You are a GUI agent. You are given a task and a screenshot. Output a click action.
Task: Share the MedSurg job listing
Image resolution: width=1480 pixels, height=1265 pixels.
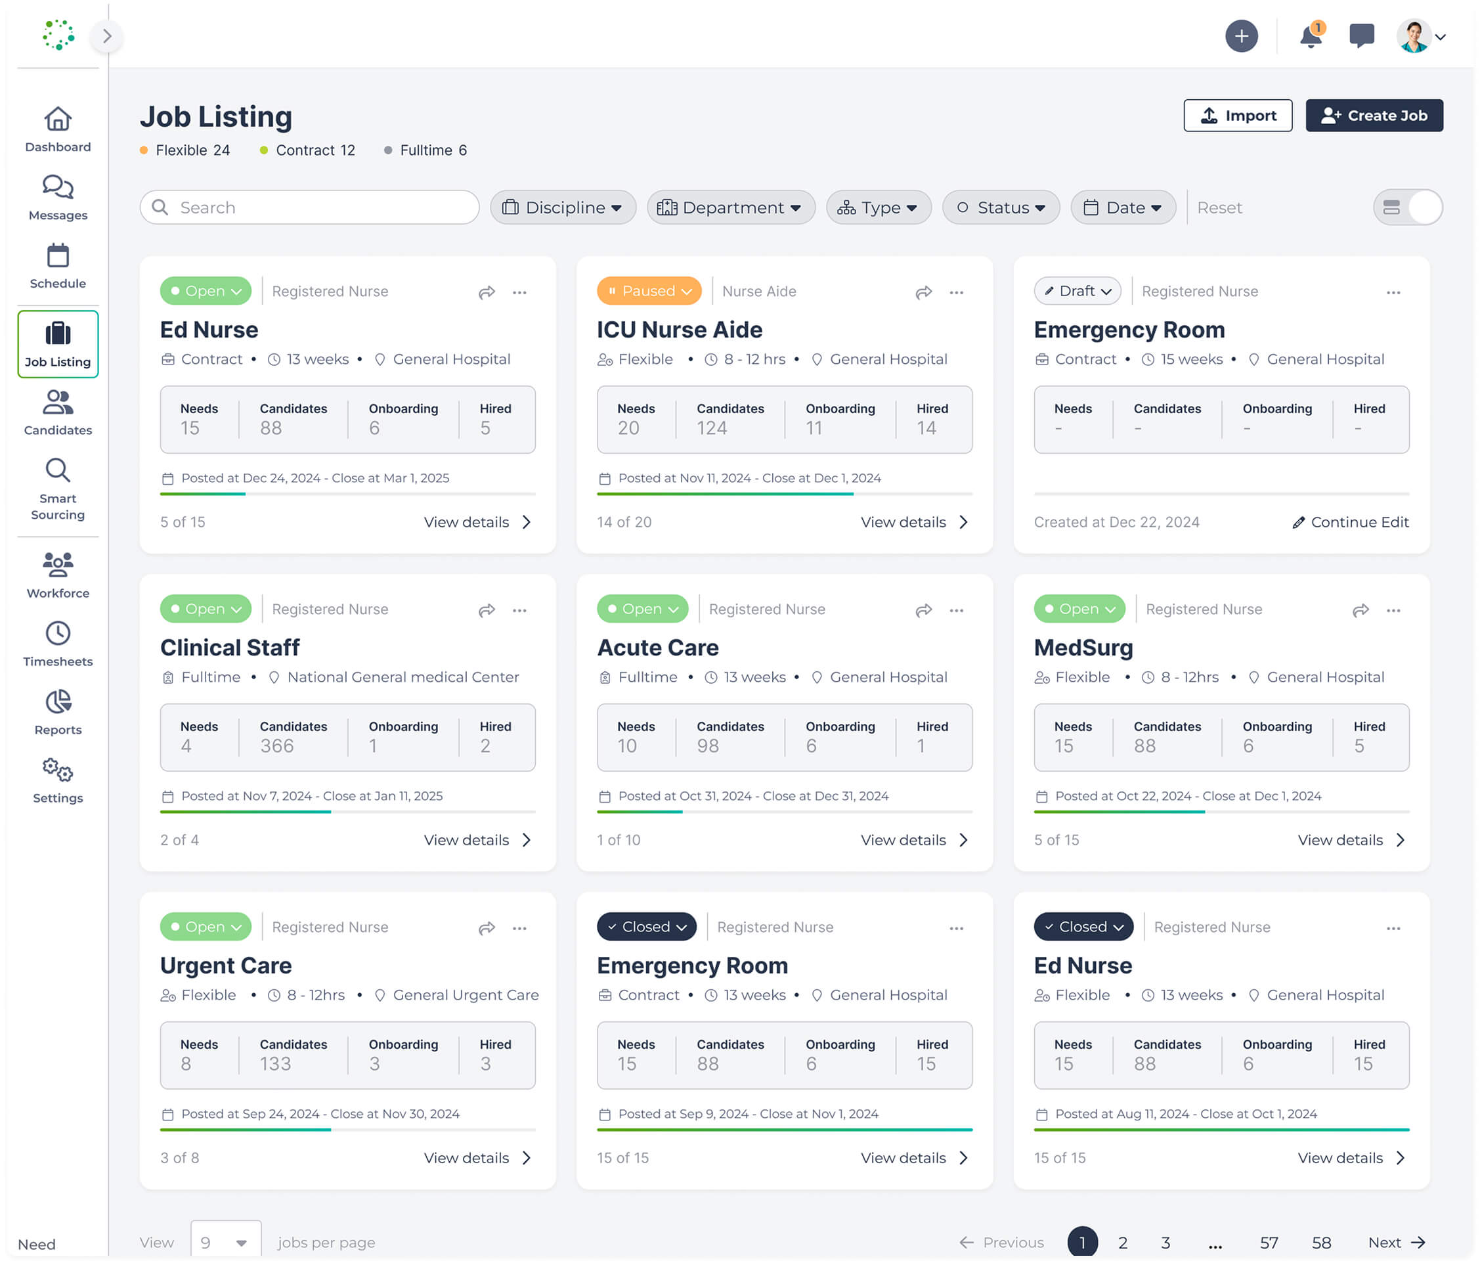(x=1360, y=610)
